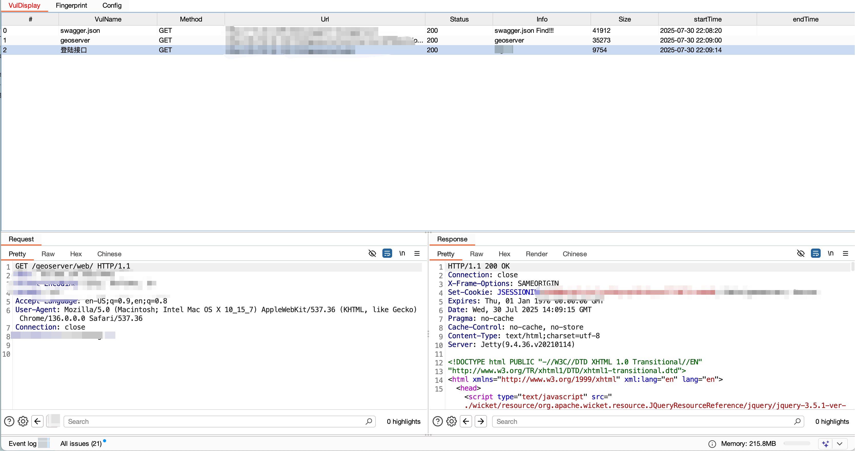This screenshot has height=451, width=855.
Task: Click the Request search settings gear icon
Action: click(x=23, y=422)
